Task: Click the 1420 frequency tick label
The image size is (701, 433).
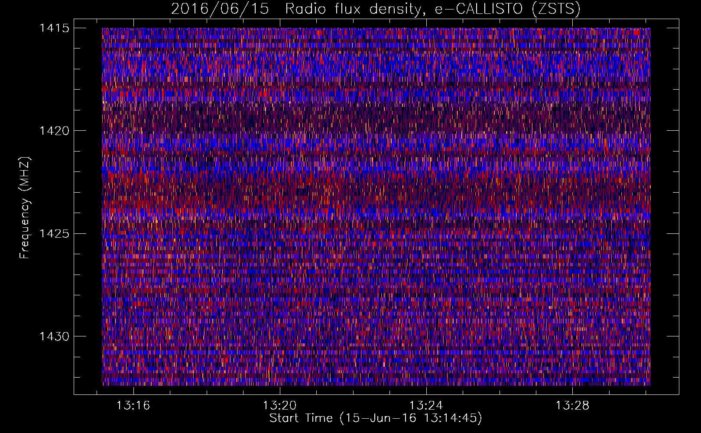Action: coord(54,131)
